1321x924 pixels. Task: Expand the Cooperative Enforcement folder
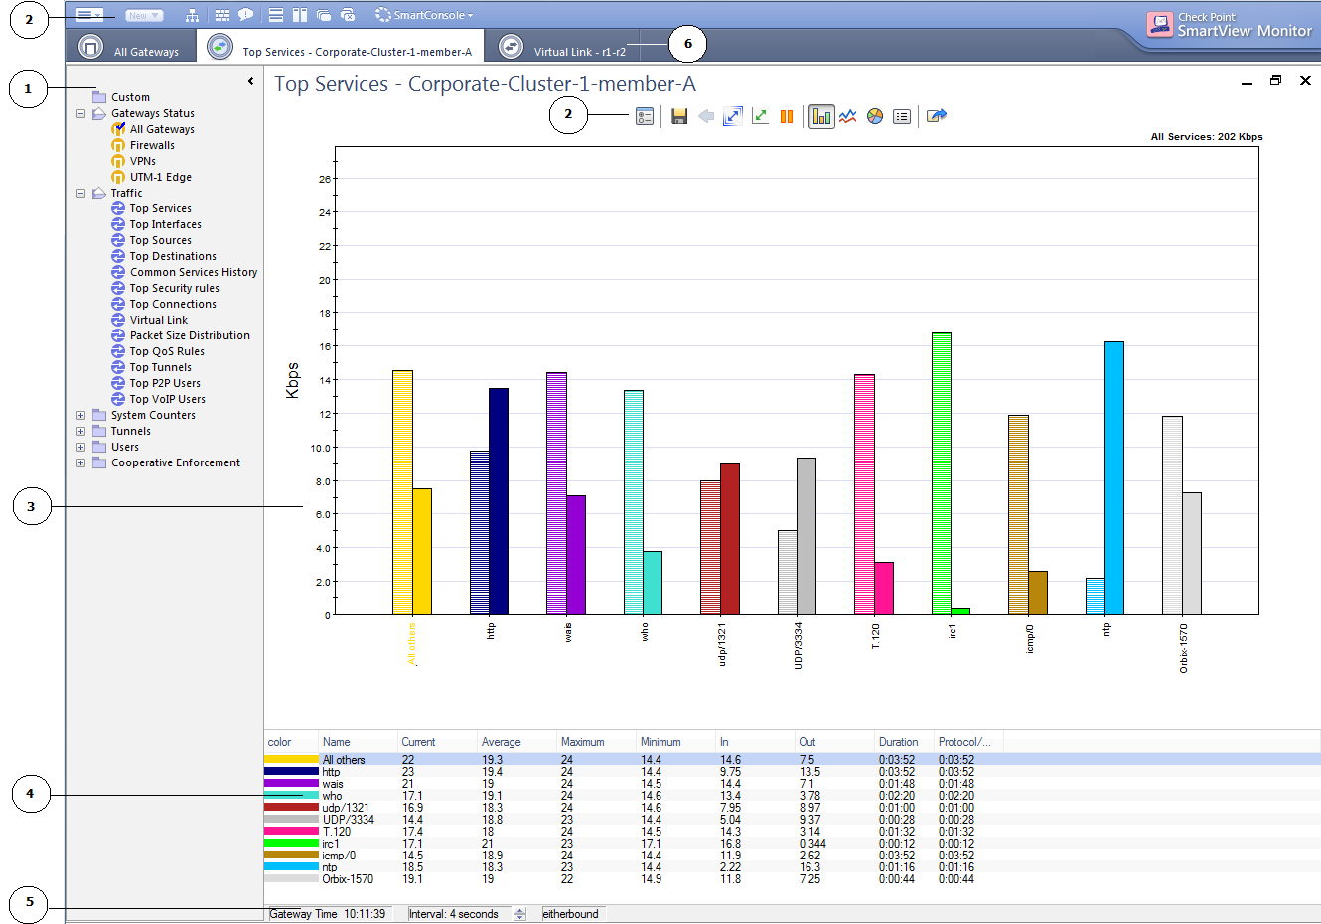pos(81,462)
